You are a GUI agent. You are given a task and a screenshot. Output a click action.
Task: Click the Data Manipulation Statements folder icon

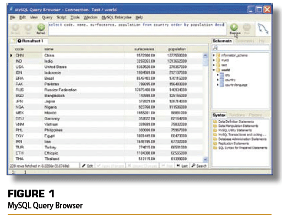point(215,126)
